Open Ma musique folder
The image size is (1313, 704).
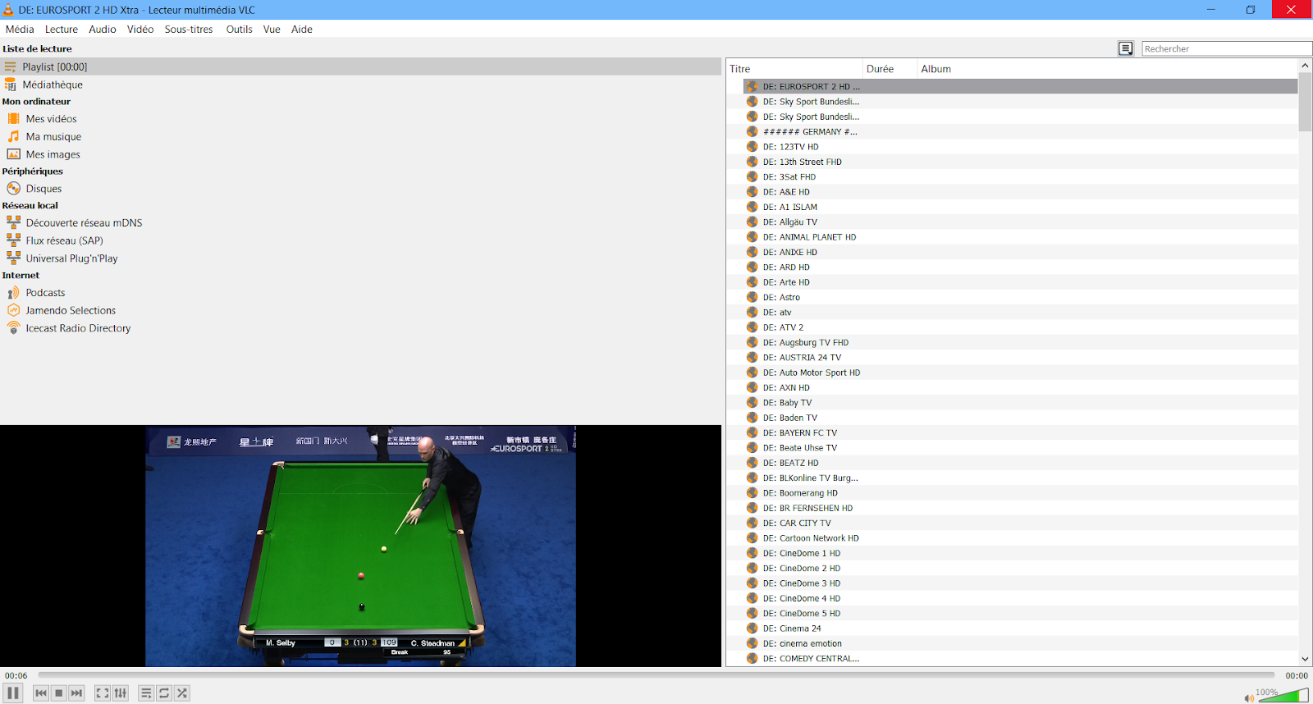[x=53, y=137]
